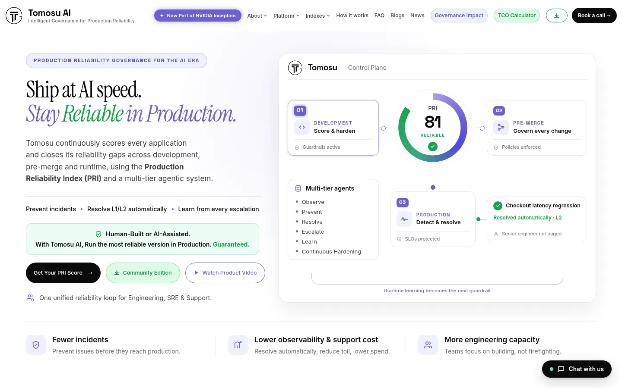Click the Resolve agent list item
The image size is (622, 388).
(x=312, y=222)
